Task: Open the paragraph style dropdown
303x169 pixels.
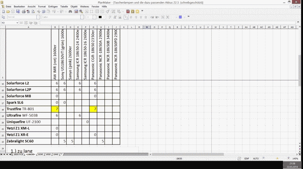Action: pos(38,17)
